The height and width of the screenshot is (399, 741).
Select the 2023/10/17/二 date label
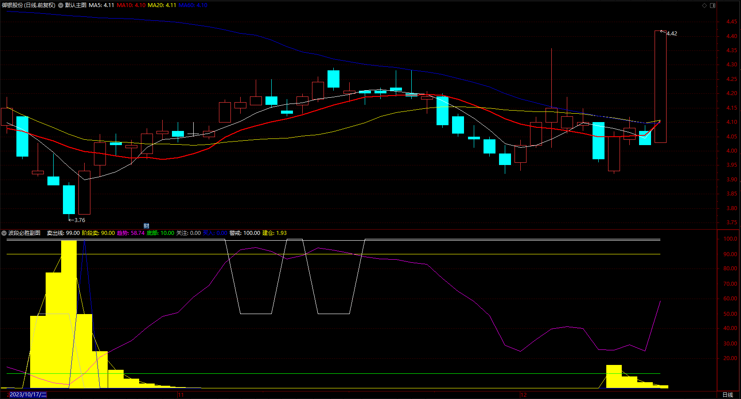point(28,395)
